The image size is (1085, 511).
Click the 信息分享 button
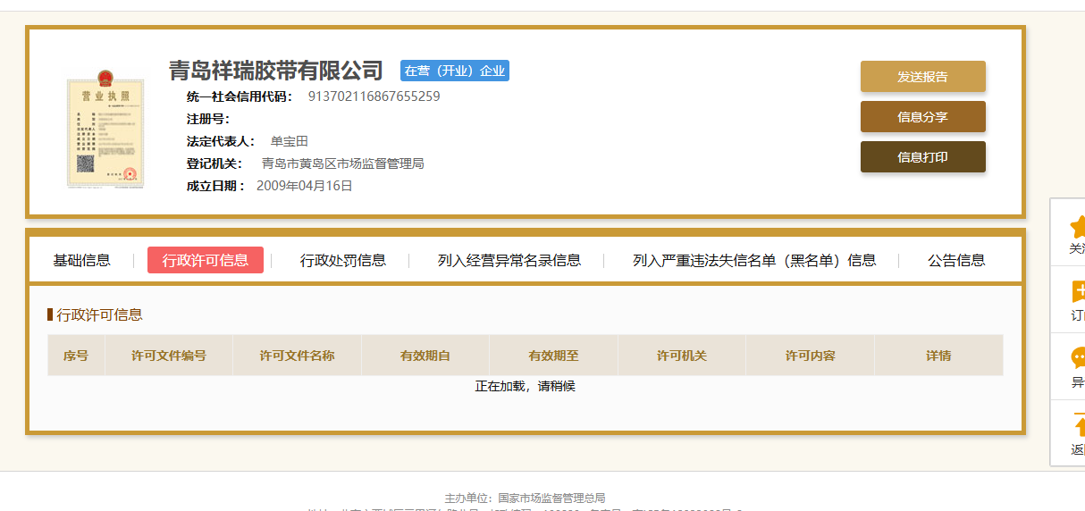coord(922,117)
